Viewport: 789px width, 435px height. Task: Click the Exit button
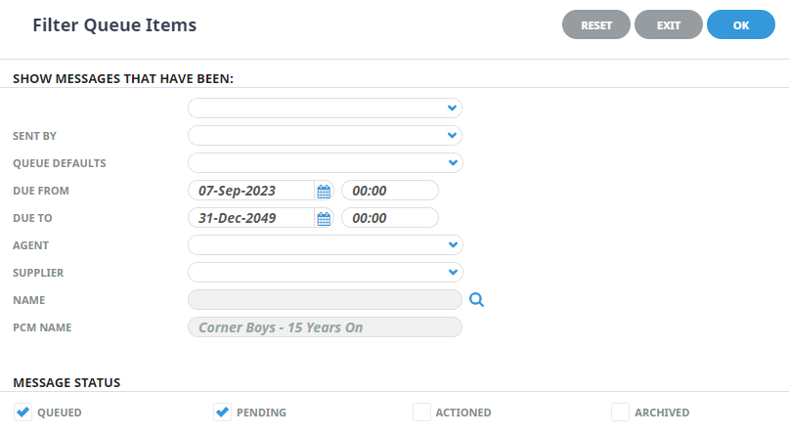[x=669, y=25]
